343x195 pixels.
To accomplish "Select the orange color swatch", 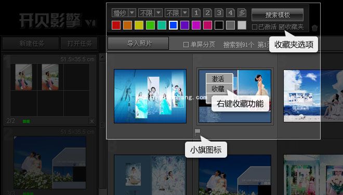I will coord(127,25).
